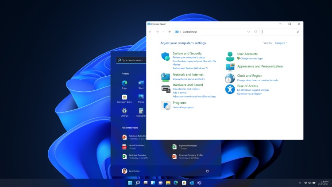Open the Clock and Region icon
This screenshot has width=332, height=187.
(230, 78)
